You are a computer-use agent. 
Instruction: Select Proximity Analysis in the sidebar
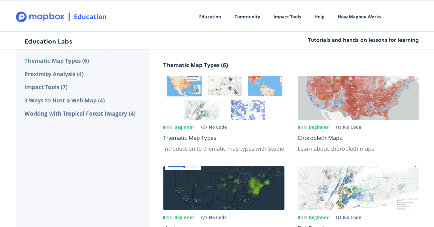tap(54, 74)
